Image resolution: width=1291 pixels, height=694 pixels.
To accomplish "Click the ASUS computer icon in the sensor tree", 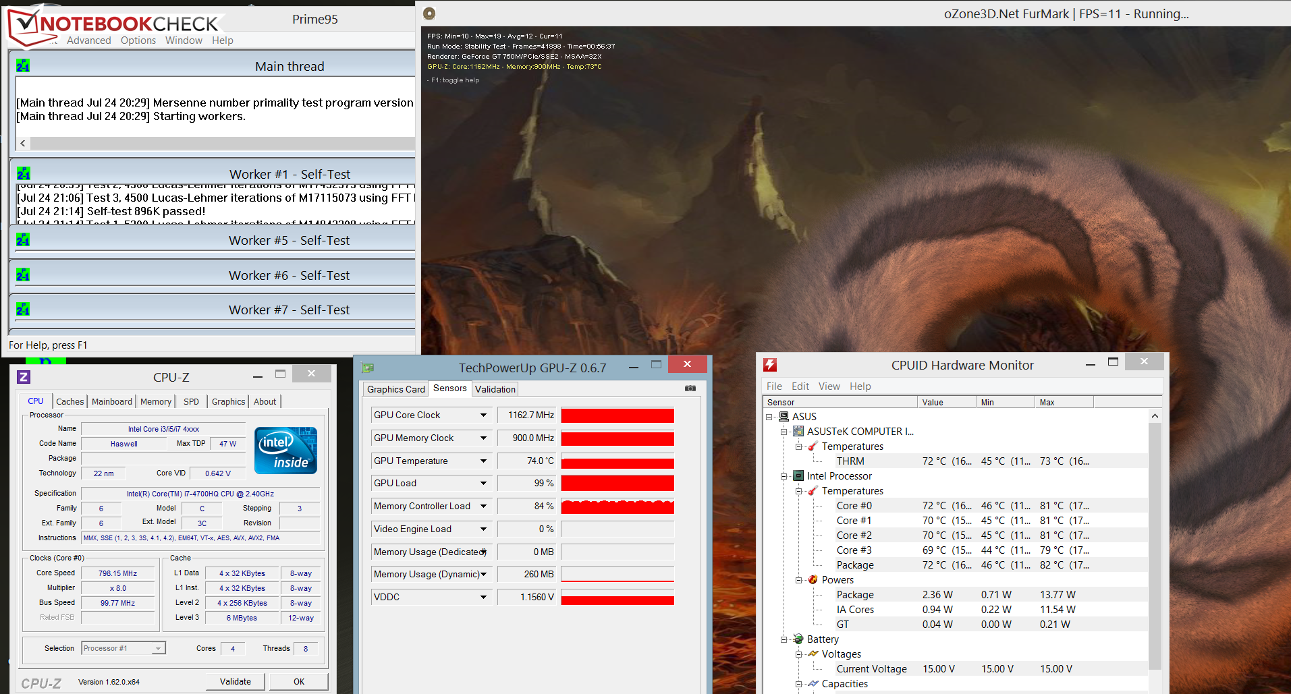I will pos(784,417).
